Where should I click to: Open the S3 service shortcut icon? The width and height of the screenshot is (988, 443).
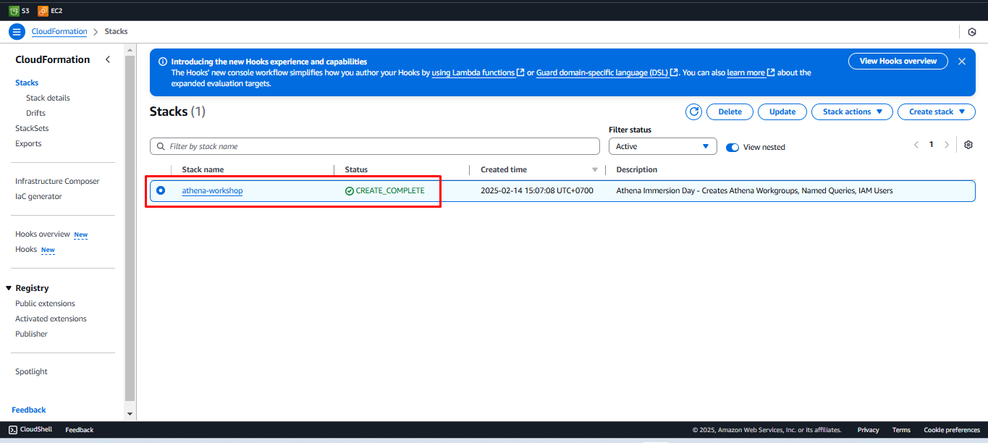(14, 11)
